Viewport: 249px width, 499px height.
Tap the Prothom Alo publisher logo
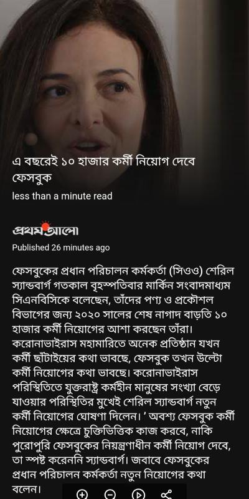pos(45,229)
